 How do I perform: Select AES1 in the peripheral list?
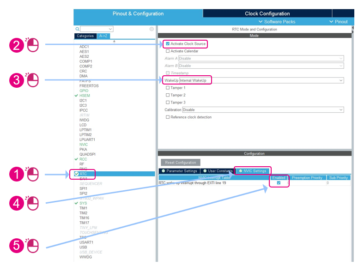84,52
